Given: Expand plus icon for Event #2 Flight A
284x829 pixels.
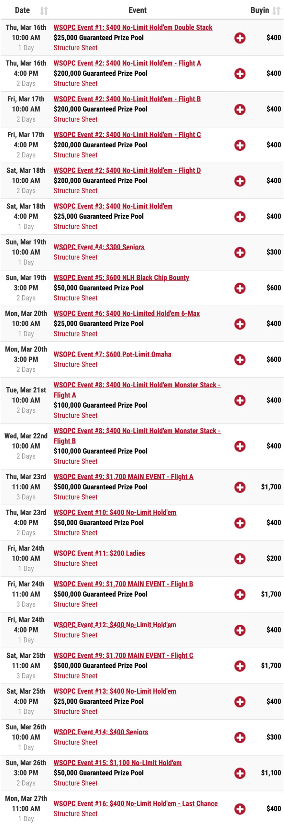Looking at the screenshot, I should (240, 74).
